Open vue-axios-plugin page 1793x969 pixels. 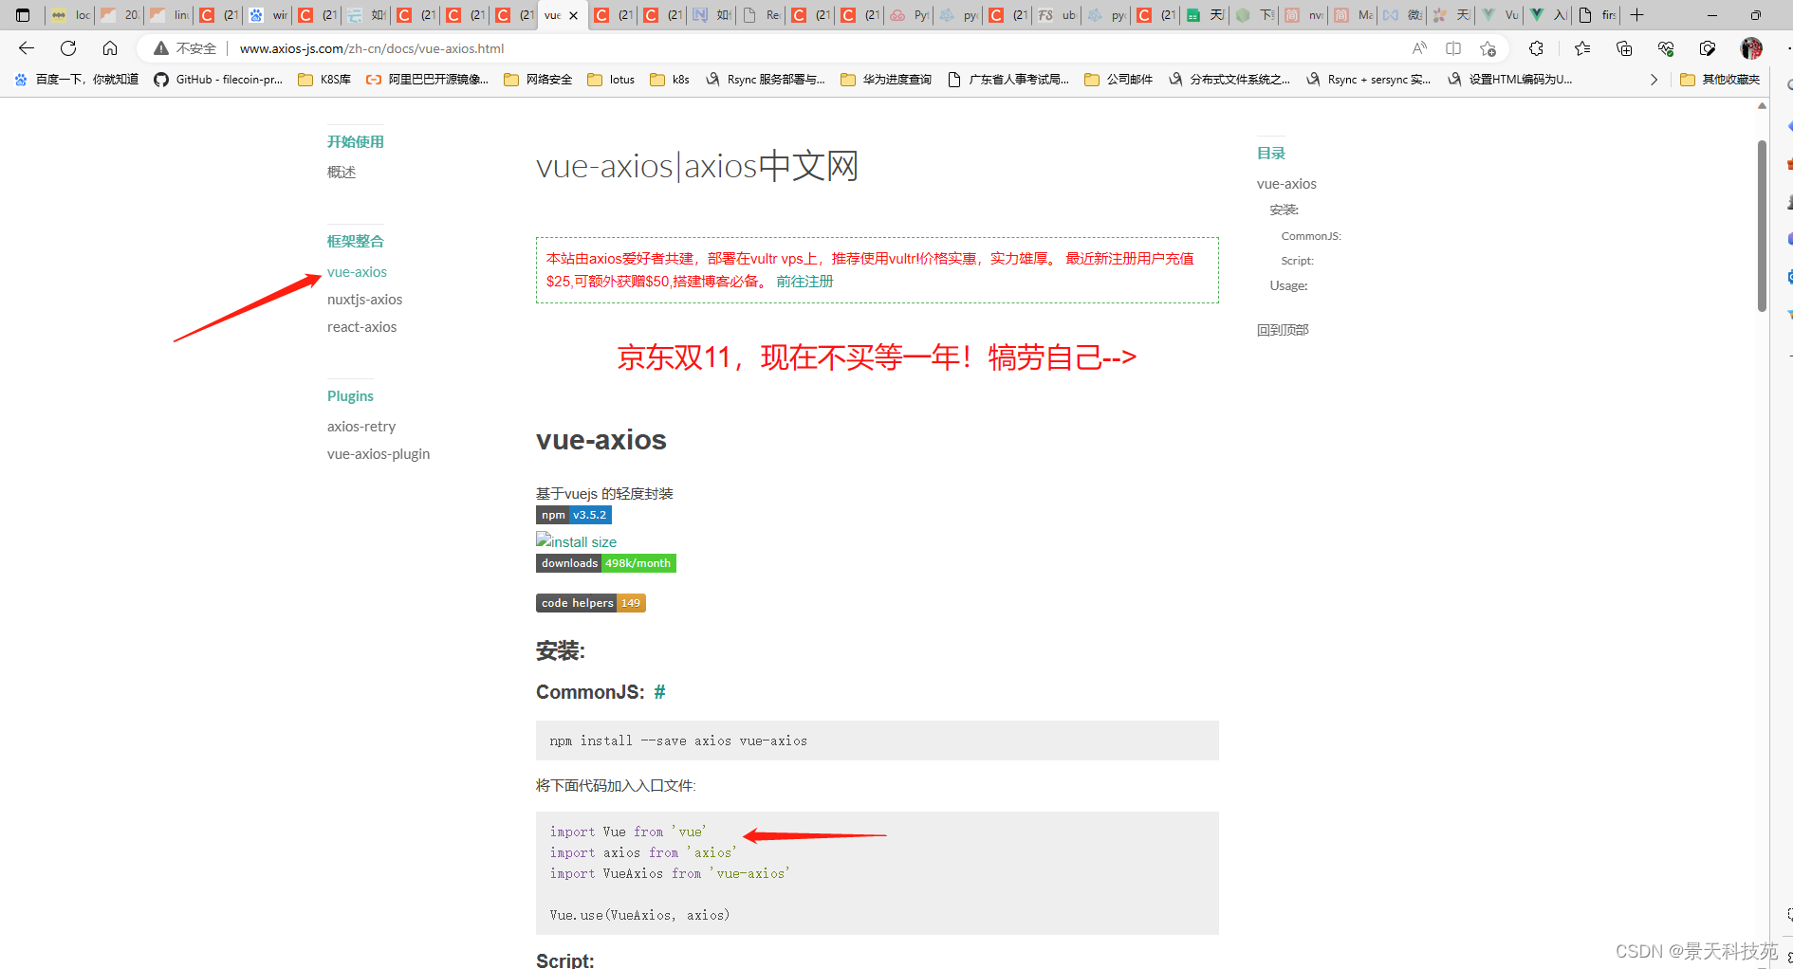click(x=379, y=454)
